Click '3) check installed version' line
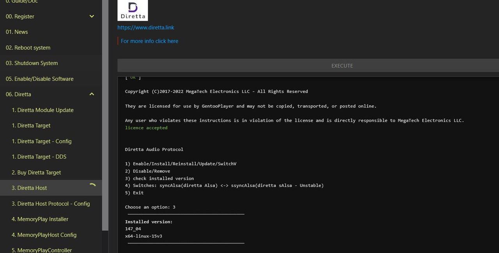Image resolution: width=499 pixels, height=253 pixels. [159, 179]
